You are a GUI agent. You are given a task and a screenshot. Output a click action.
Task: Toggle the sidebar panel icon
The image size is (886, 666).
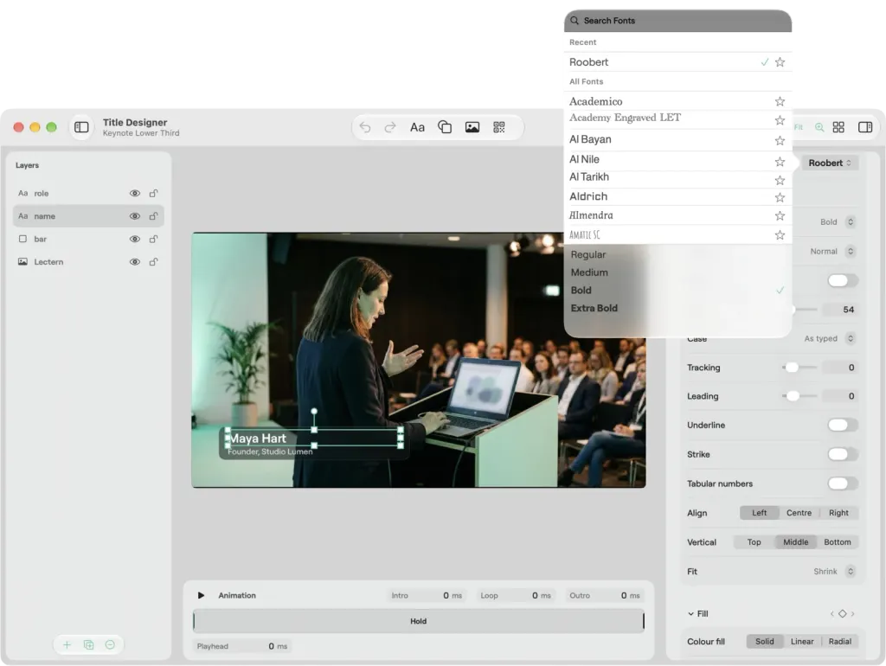coord(81,127)
